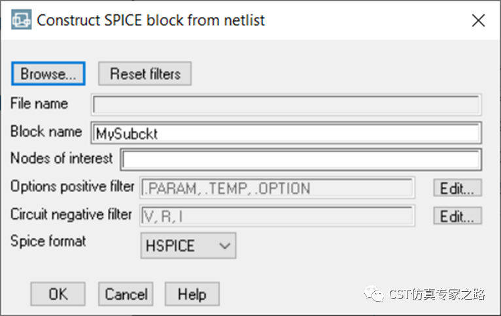Image resolution: width=501 pixels, height=316 pixels.
Task: Click the Circuit negative filter text box
Action: 277,215
